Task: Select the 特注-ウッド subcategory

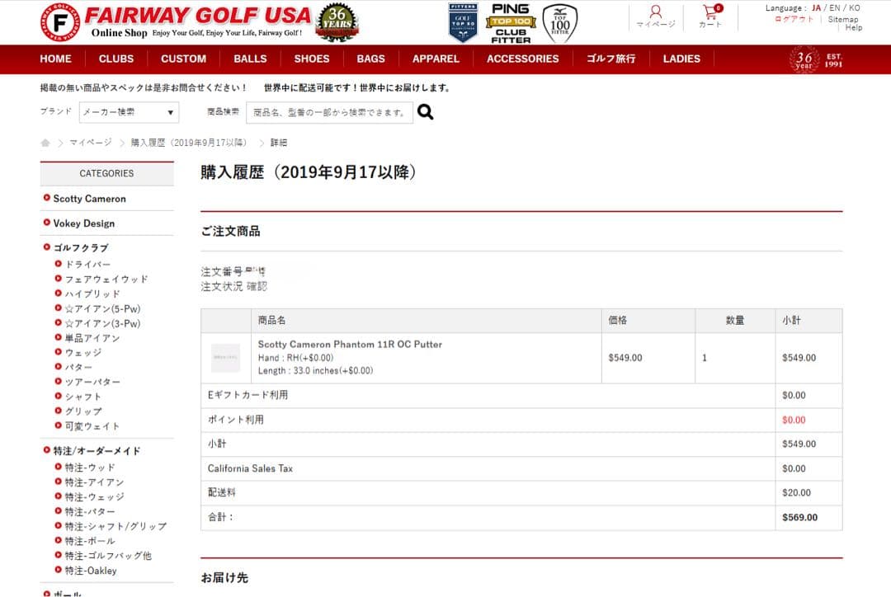Action: pyautogui.click(x=90, y=468)
